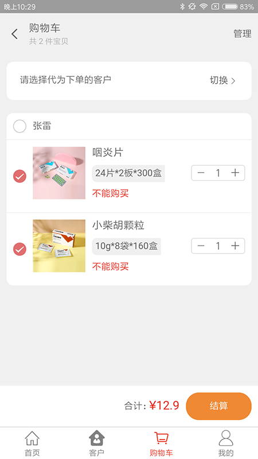Open the 小柴胡颗粒 product thumbnail
The width and height of the screenshot is (258, 459).
(59, 246)
